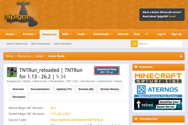Viewport: 188px width, 125px height.
Task: Open the Tebex sponsor banner
Action: click(158, 104)
